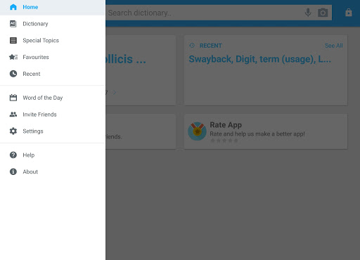
Task: Click the Favourites star icon
Action: (13, 57)
